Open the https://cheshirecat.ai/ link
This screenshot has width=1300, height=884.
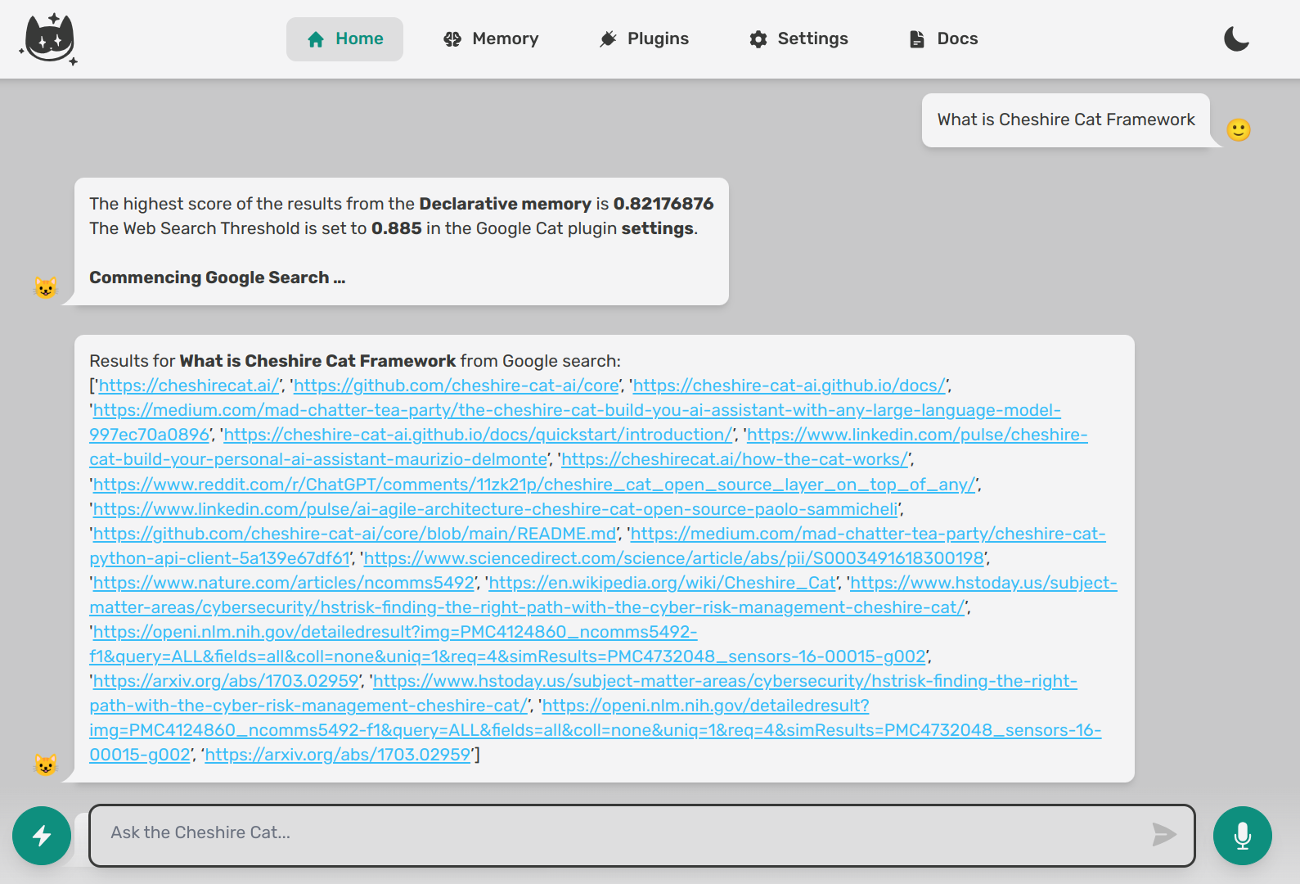pos(189,386)
